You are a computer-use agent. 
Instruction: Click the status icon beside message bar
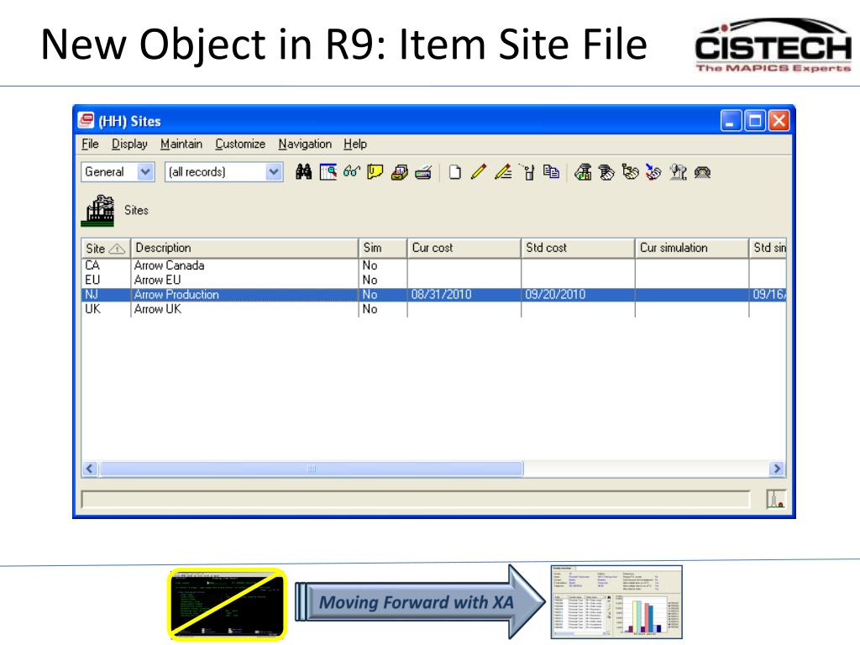775,499
